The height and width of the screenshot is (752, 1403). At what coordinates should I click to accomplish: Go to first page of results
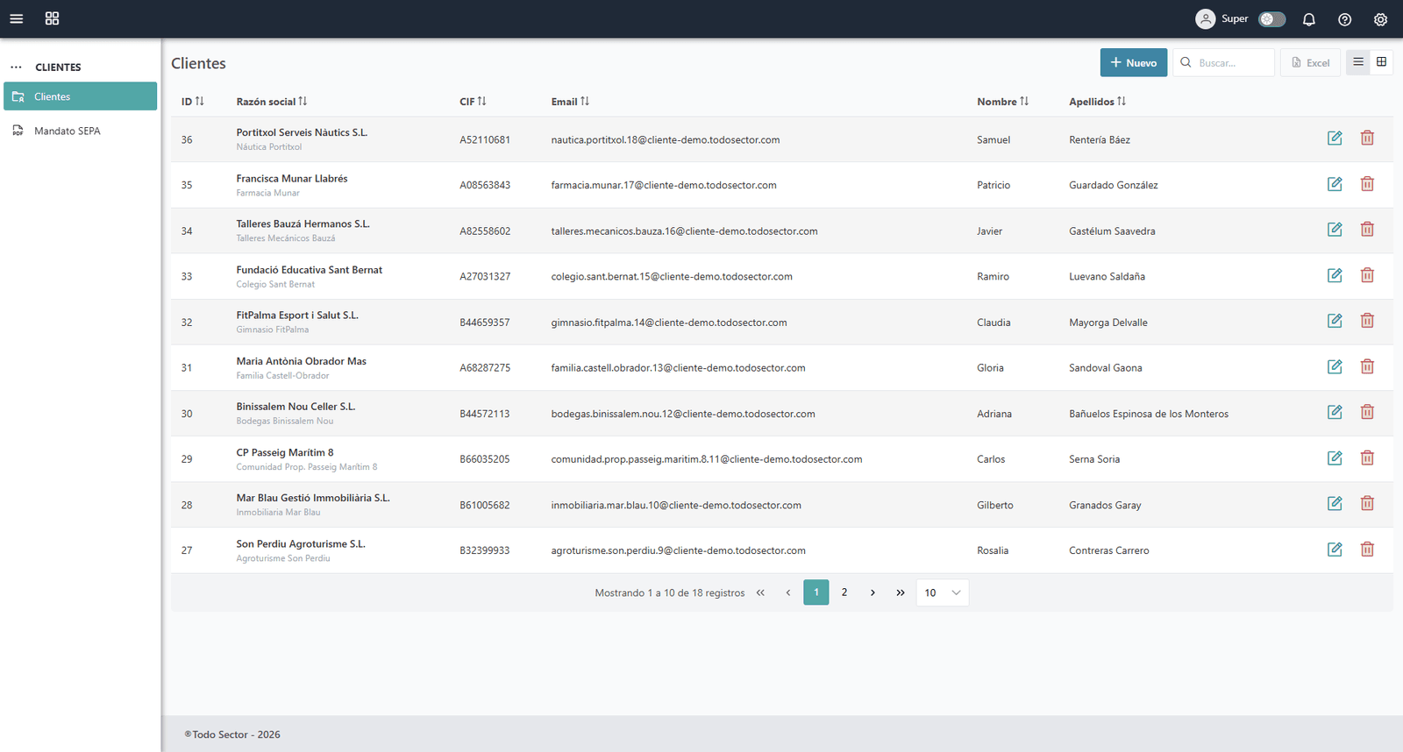760,592
